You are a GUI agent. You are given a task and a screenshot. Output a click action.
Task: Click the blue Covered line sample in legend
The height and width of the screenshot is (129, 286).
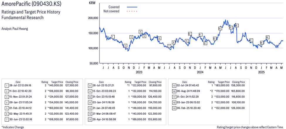(x=132, y=7)
